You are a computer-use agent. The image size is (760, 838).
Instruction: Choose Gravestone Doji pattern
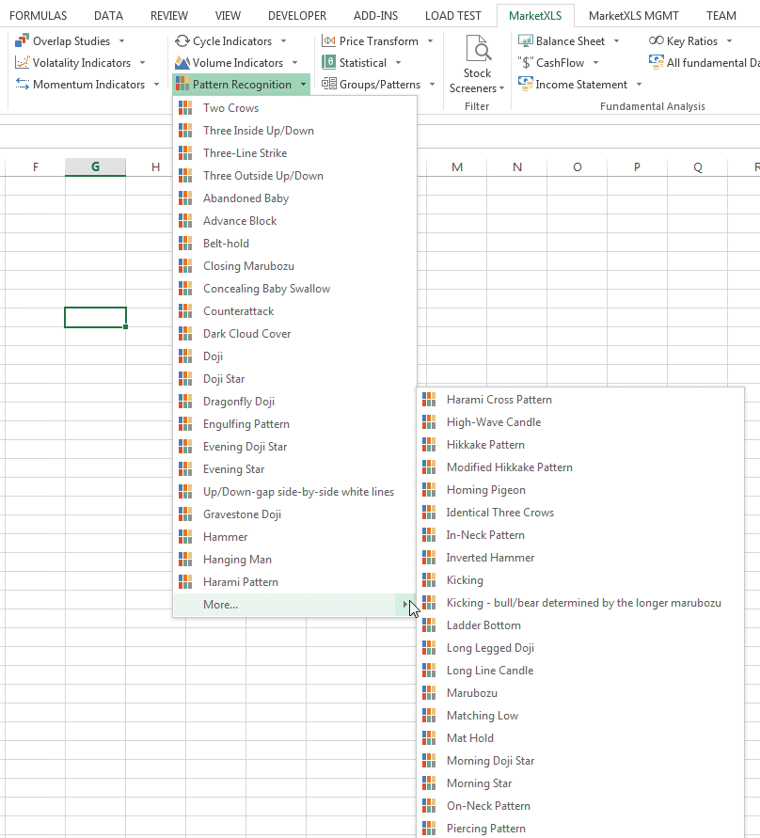coord(294,514)
